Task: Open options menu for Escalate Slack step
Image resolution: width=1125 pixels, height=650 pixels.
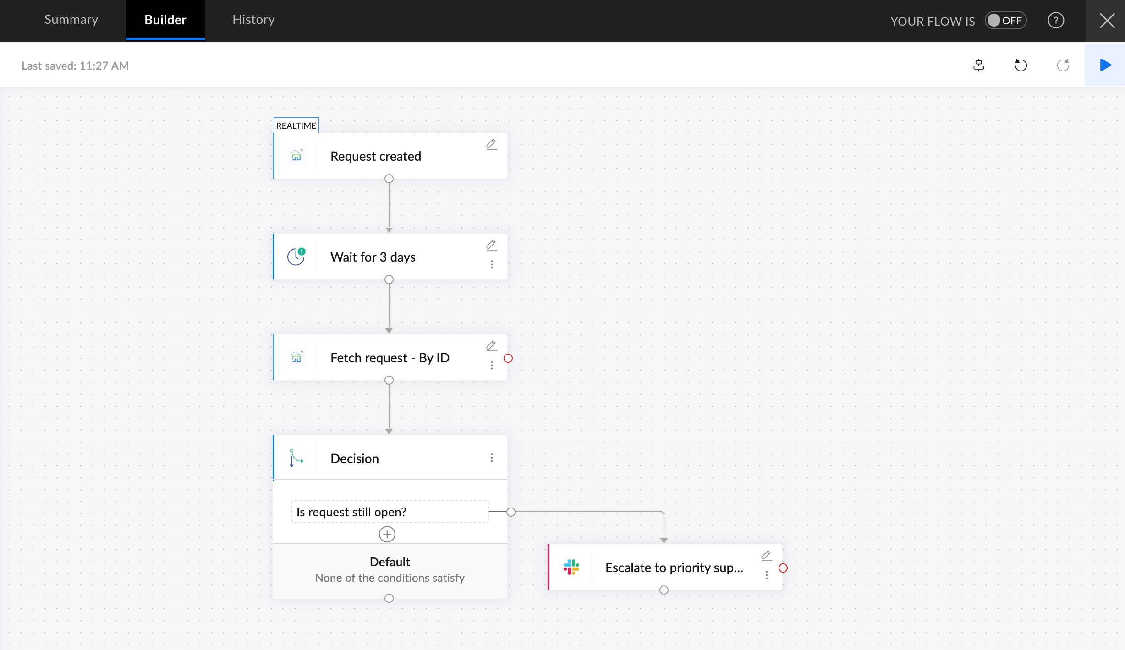Action: click(x=766, y=575)
